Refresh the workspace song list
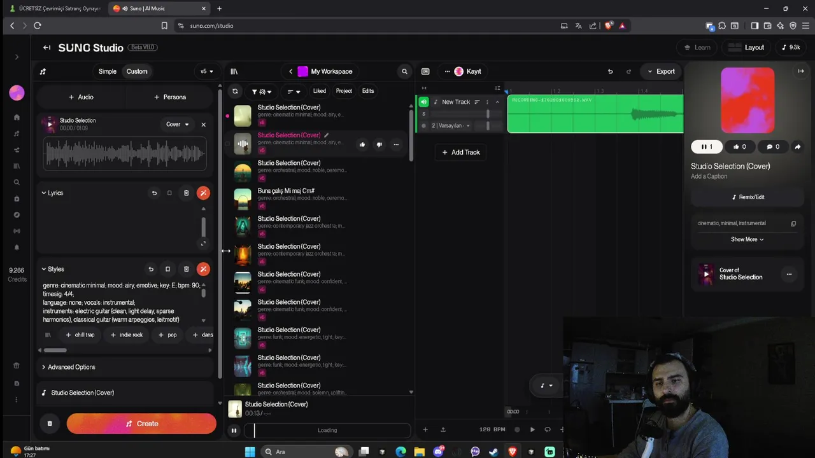 pyautogui.click(x=235, y=91)
